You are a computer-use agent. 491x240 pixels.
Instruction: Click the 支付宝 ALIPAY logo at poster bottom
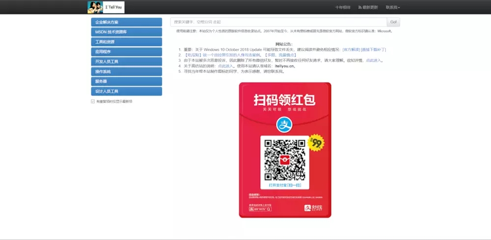pos(313,208)
